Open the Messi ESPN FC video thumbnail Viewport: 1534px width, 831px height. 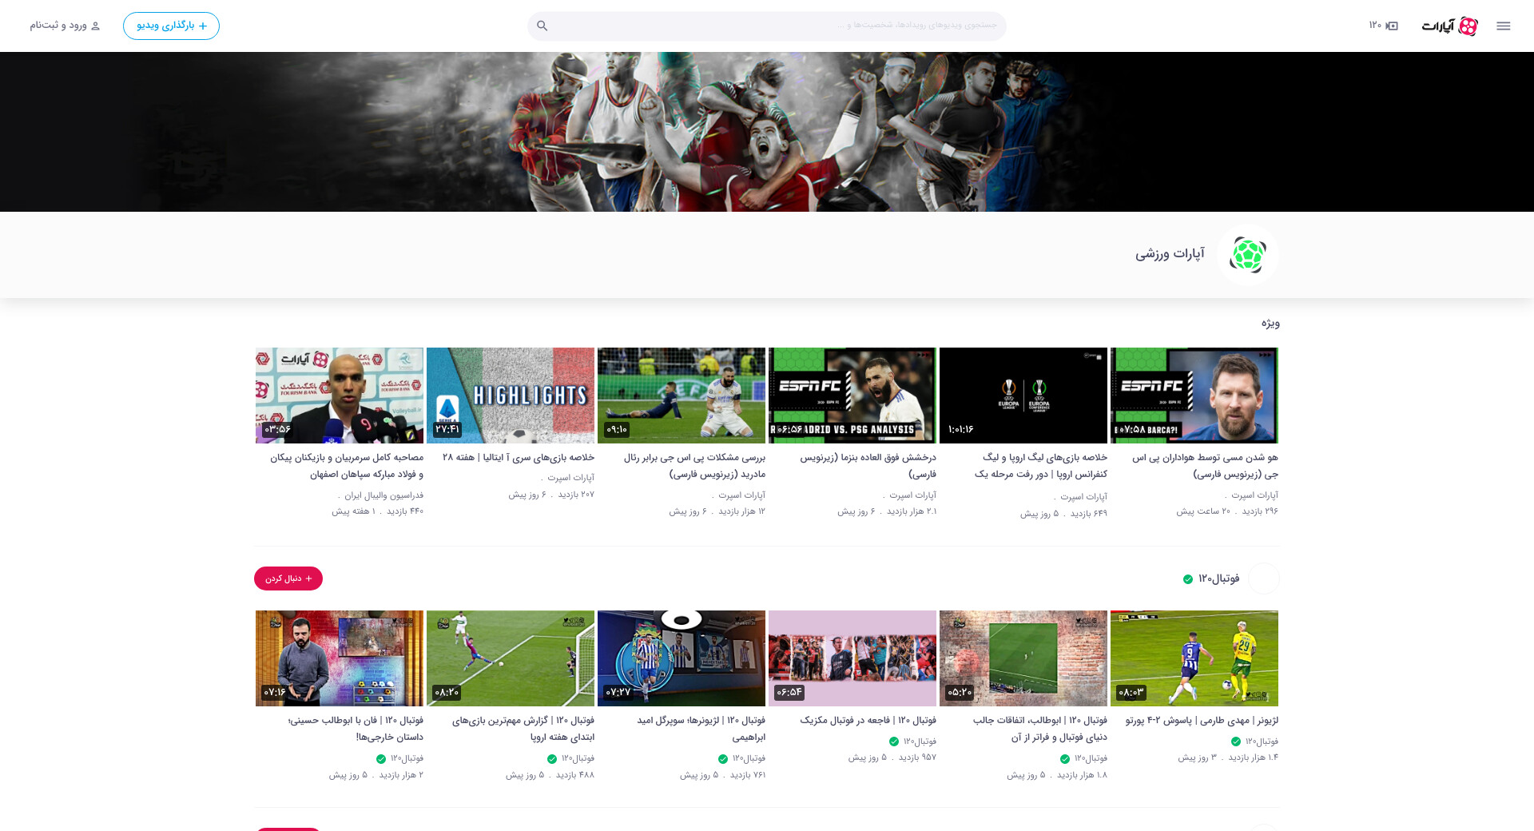tap(1194, 395)
